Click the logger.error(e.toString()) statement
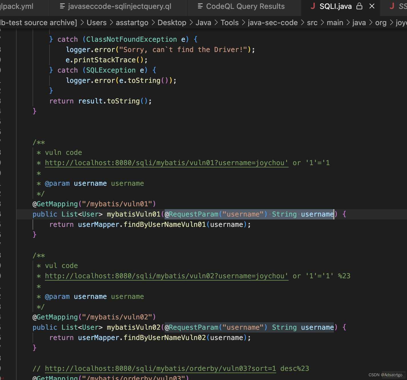This screenshot has width=407, height=380. click(121, 81)
